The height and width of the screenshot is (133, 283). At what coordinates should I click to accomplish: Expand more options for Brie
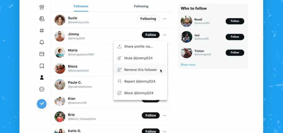click(x=165, y=115)
